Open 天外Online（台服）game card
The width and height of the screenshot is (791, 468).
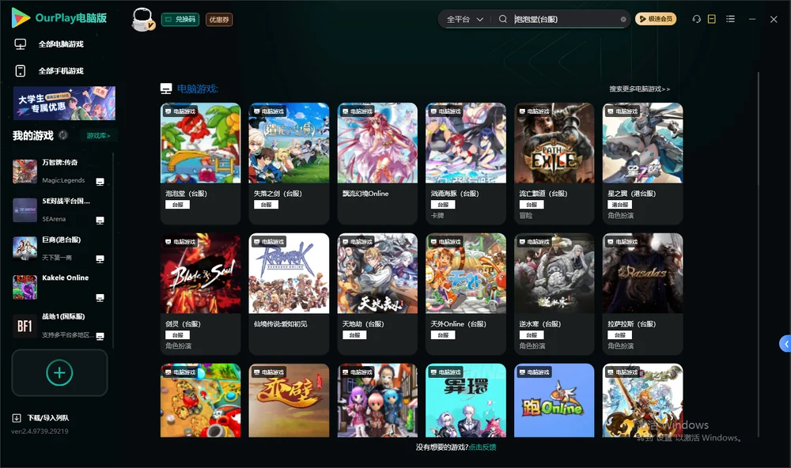(466, 294)
